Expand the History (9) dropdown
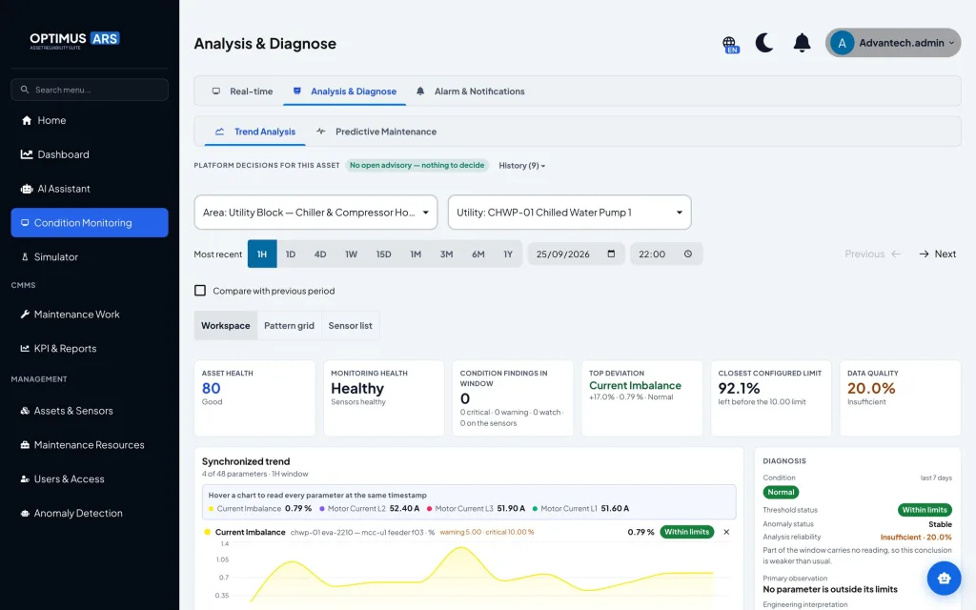This screenshot has width=976, height=610. point(521,166)
